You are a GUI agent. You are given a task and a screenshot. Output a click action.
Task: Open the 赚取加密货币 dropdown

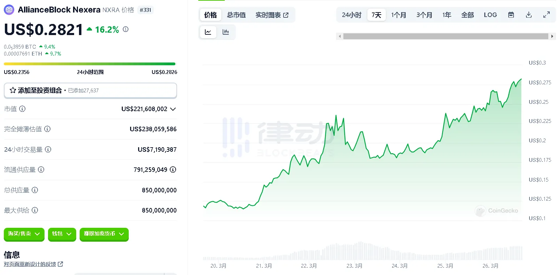click(104, 234)
